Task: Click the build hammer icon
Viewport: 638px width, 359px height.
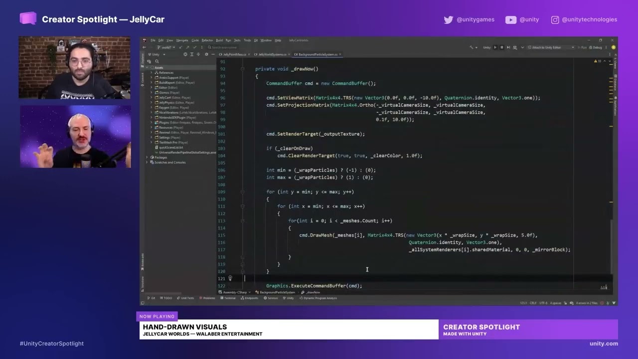Action: click(x=471, y=47)
